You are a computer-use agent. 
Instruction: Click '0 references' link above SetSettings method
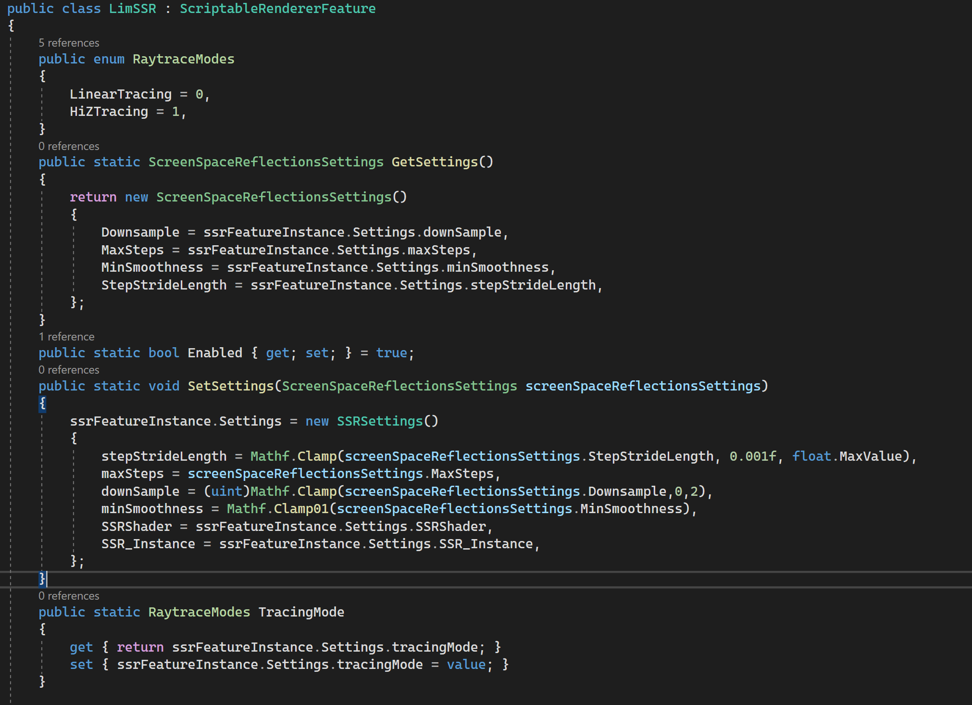(69, 370)
